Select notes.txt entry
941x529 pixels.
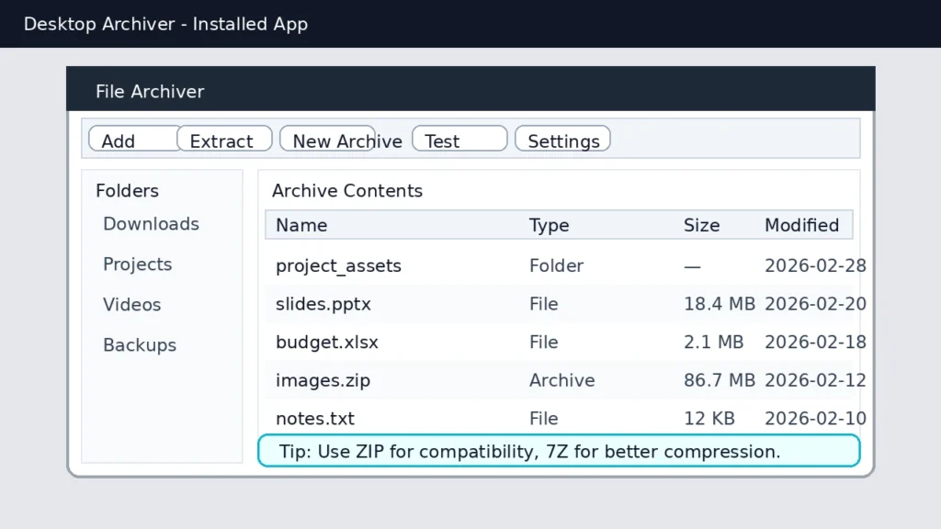(x=314, y=418)
